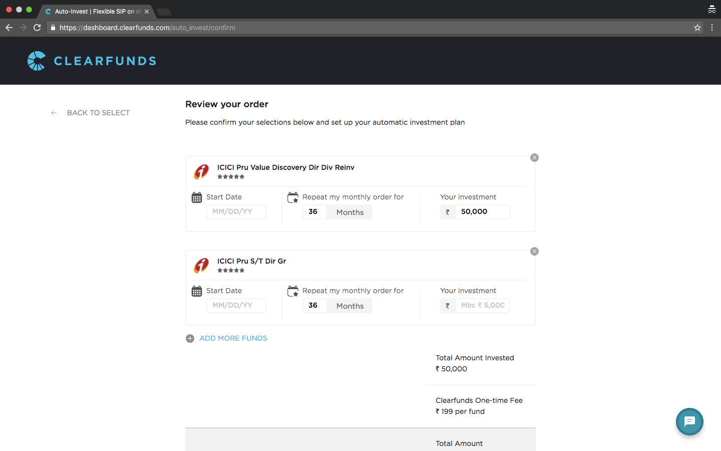Click ADD MORE FUNDS link
This screenshot has height=451, width=721.
tap(233, 338)
